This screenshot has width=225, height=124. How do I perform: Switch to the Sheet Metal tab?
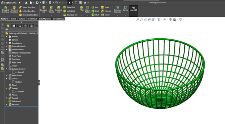32,19
